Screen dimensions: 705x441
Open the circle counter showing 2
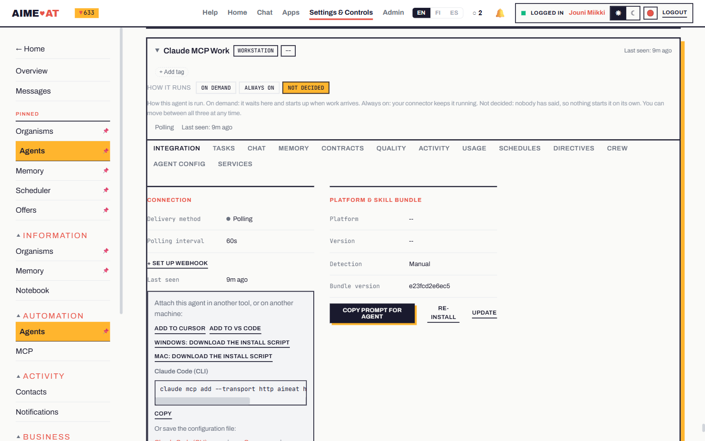(x=477, y=13)
